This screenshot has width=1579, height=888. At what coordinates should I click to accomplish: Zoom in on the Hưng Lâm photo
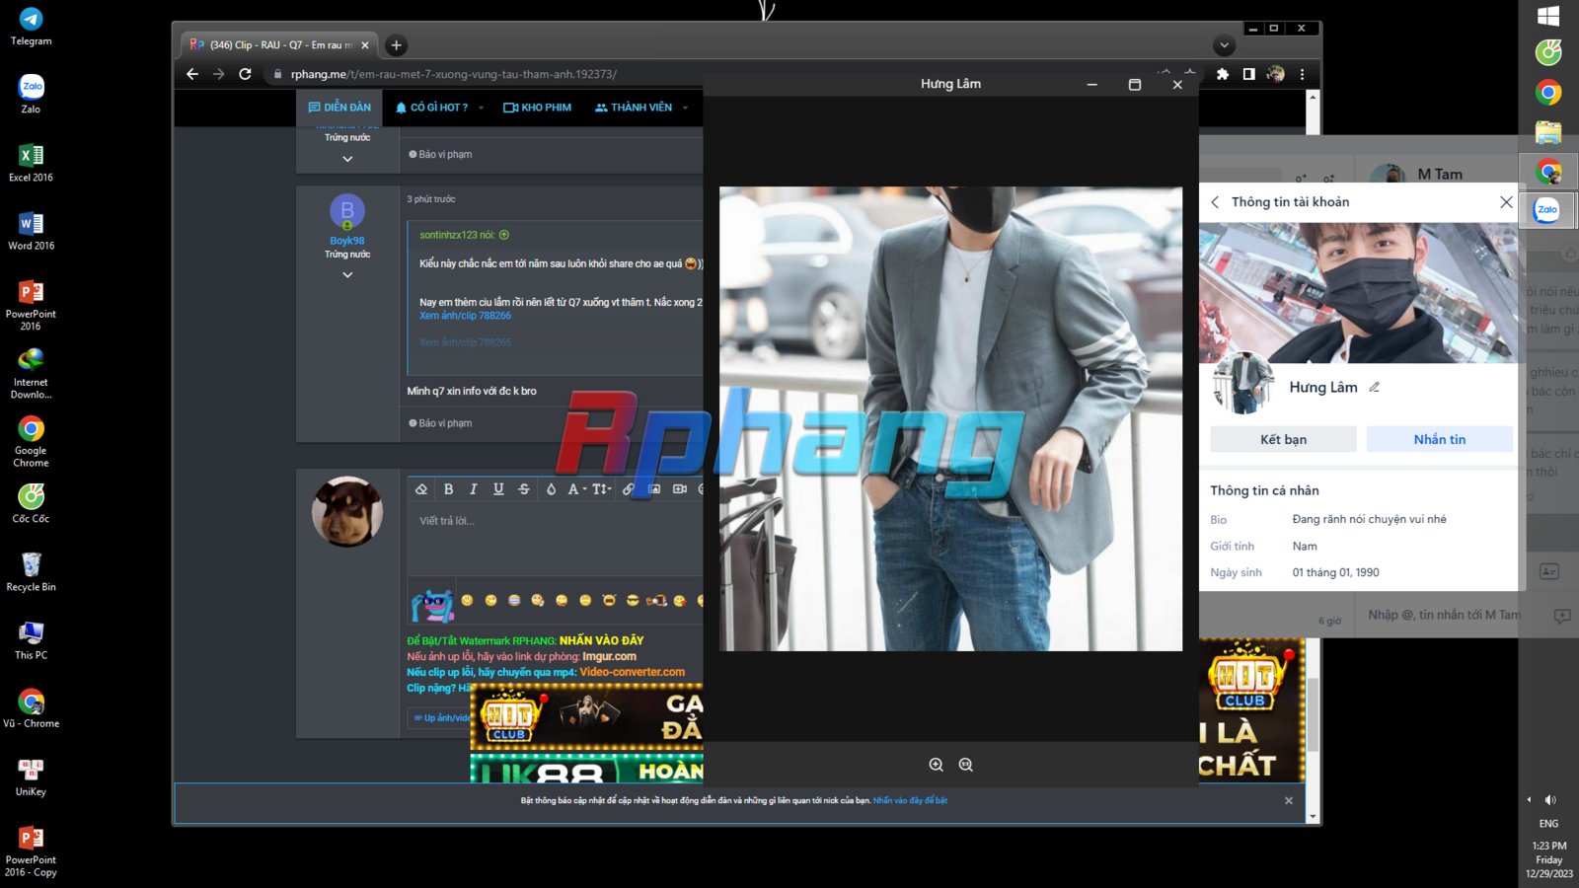pyautogui.click(x=936, y=765)
